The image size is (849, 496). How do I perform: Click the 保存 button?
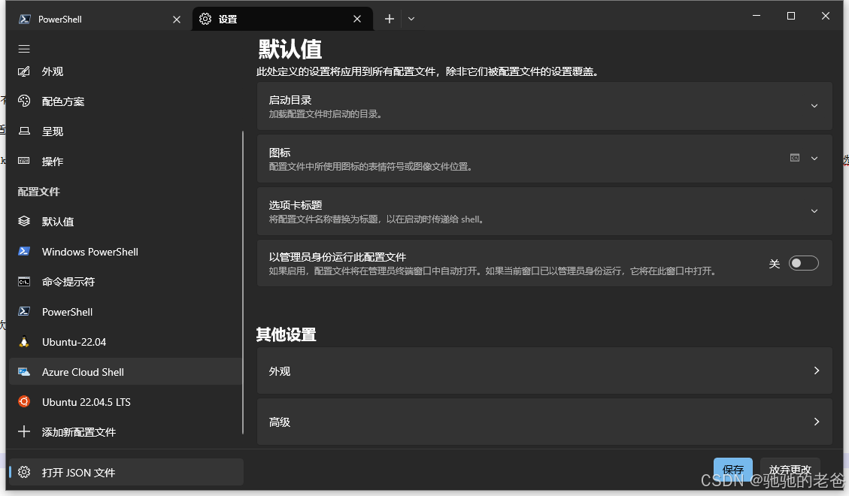732,470
